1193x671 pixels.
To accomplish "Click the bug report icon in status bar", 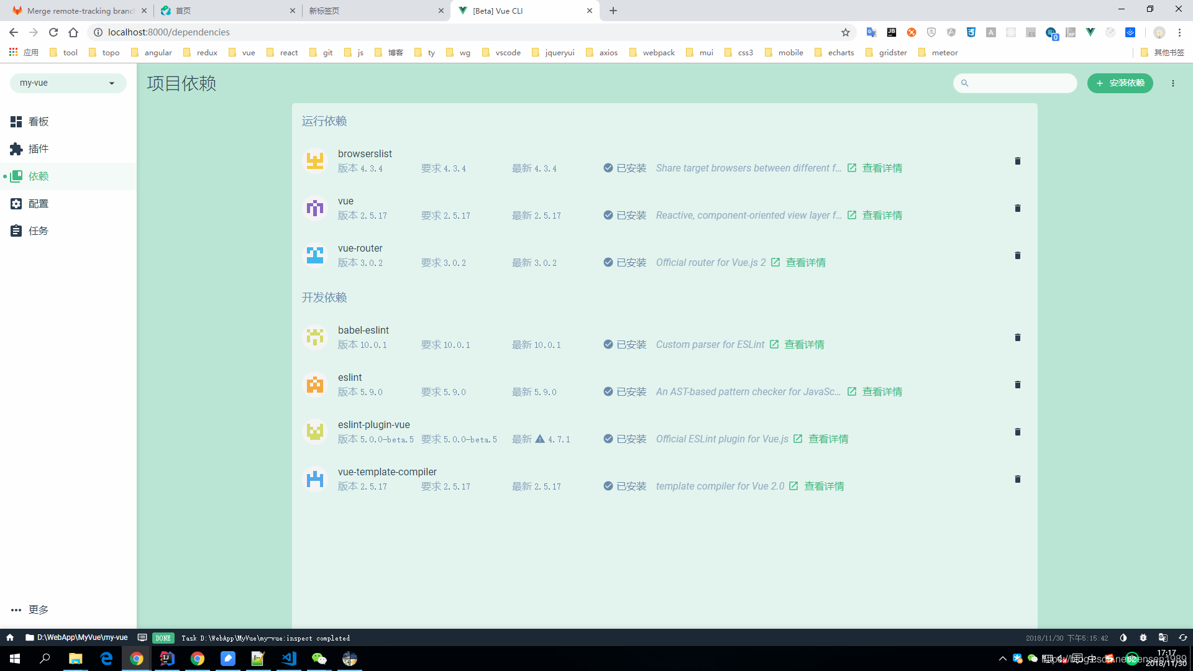I will click(1143, 637).
